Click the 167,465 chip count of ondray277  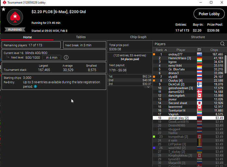click(218, 54)
